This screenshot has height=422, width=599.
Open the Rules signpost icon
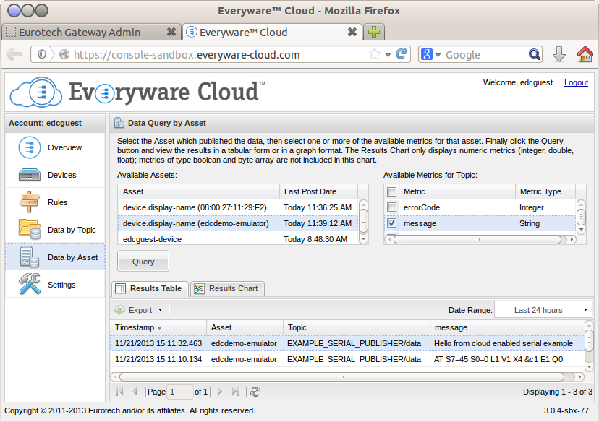click(30, 202)
